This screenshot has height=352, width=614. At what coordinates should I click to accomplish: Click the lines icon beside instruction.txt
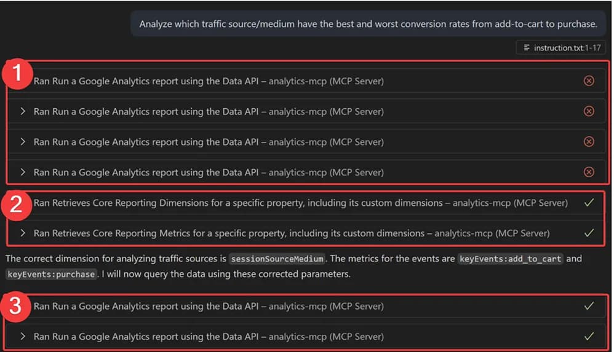pyautogui.click(x=527, y=47)
